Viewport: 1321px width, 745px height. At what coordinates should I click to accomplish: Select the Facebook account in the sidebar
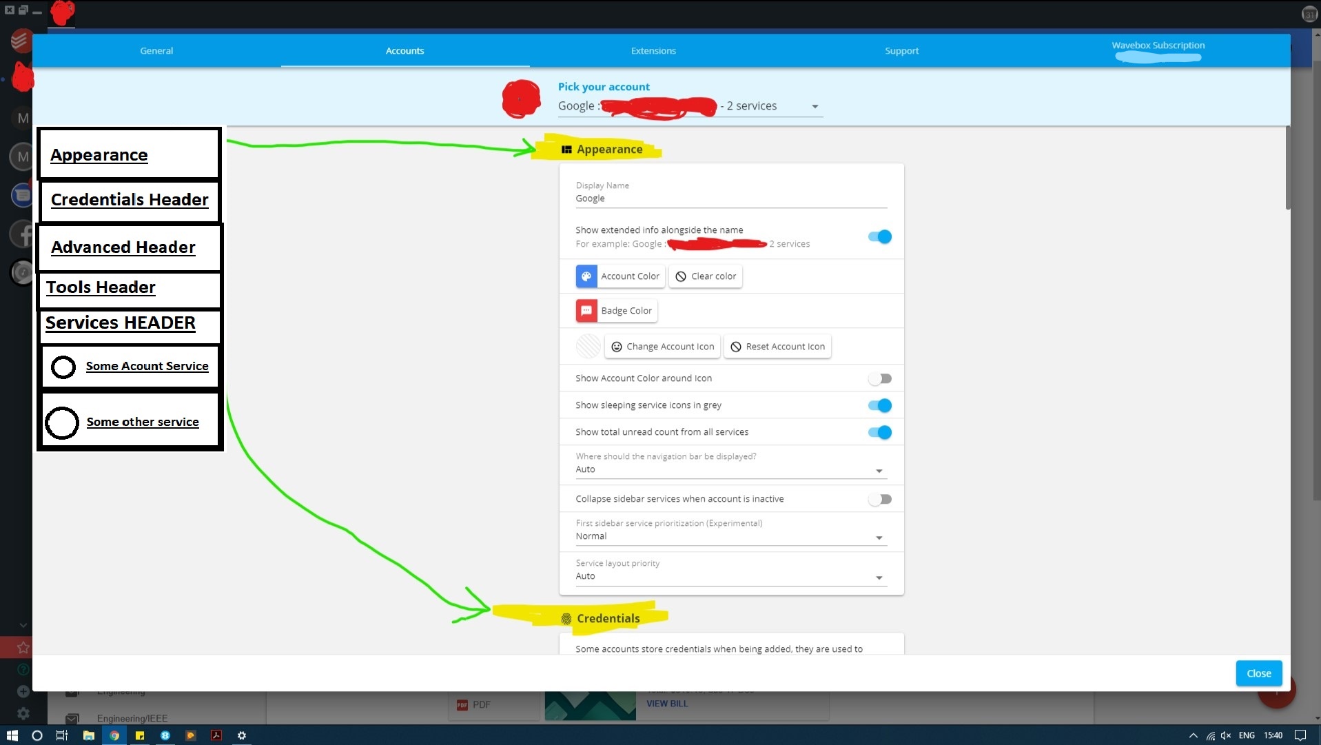point(22,234)
